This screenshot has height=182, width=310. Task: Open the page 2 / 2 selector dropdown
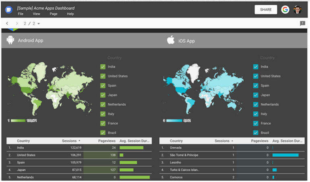click(x=32, y=23)
